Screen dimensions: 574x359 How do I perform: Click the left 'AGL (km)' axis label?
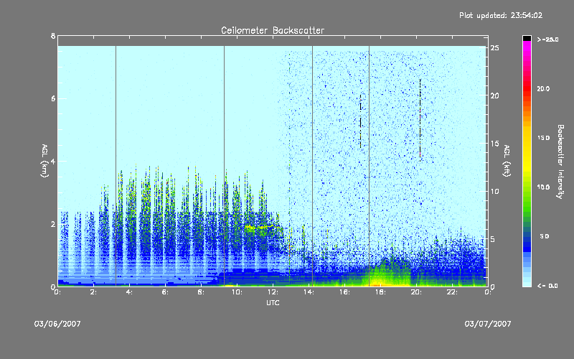point(44,160)
